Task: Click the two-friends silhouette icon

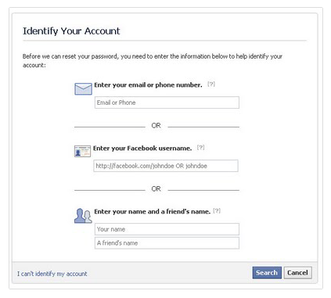Action: click(83, 216)
